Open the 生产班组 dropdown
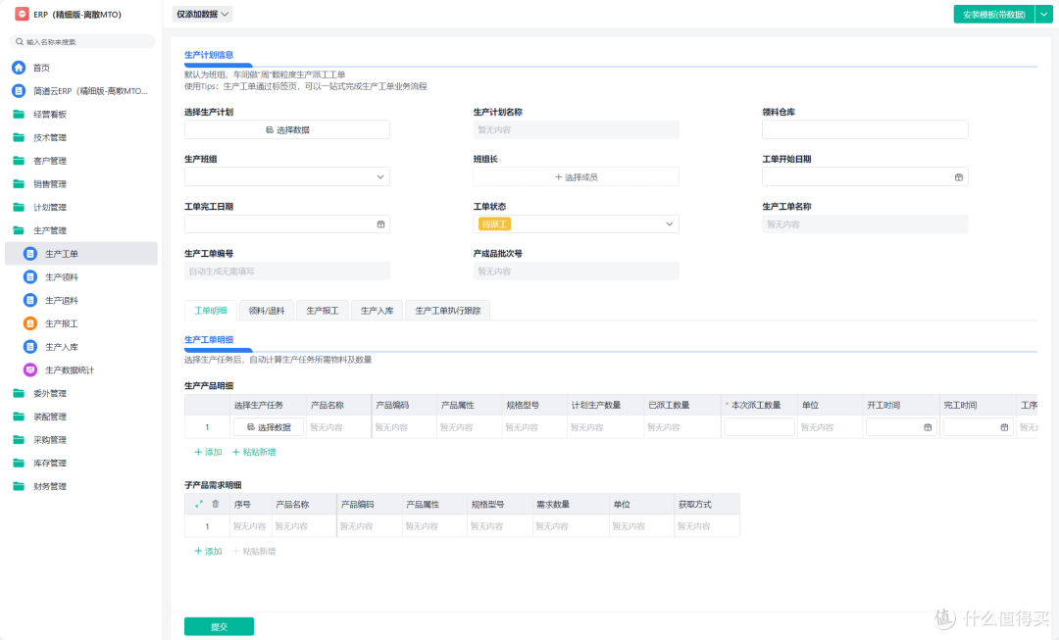This screenshot has width=1059, height=640. [287, 176]
